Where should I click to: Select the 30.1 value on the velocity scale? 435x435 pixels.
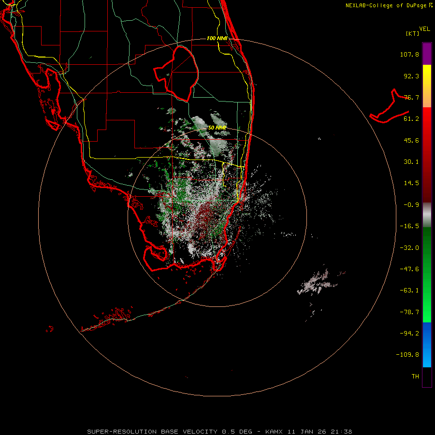coord(411,162)
